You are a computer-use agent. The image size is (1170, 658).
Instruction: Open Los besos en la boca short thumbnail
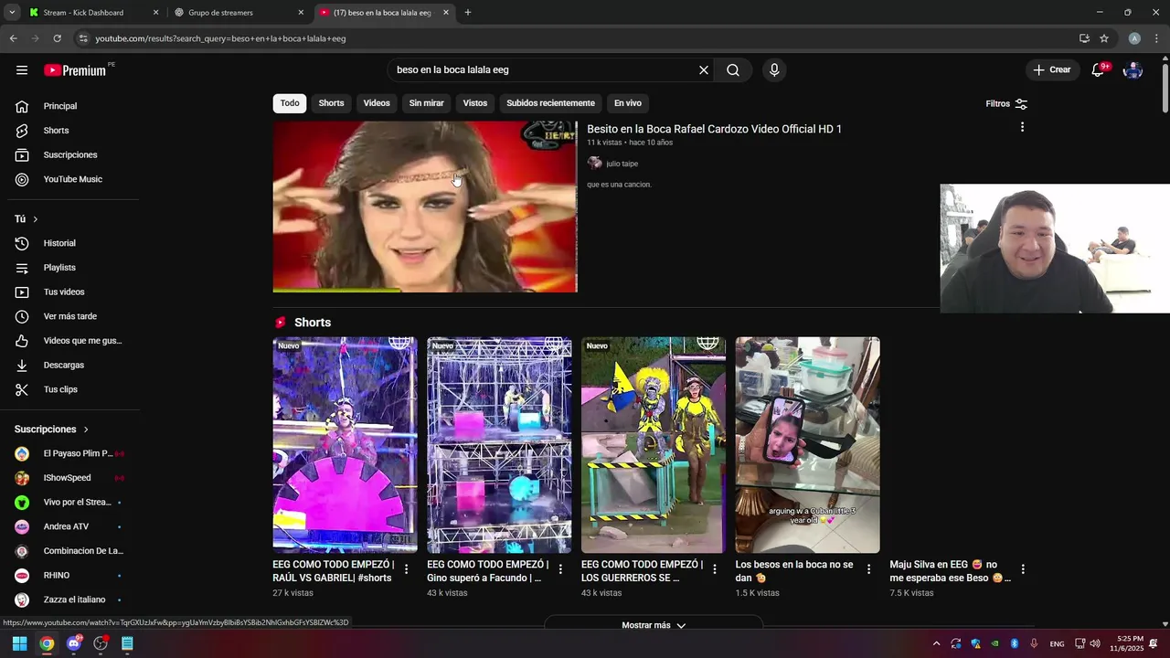click(x=808, y=445)
